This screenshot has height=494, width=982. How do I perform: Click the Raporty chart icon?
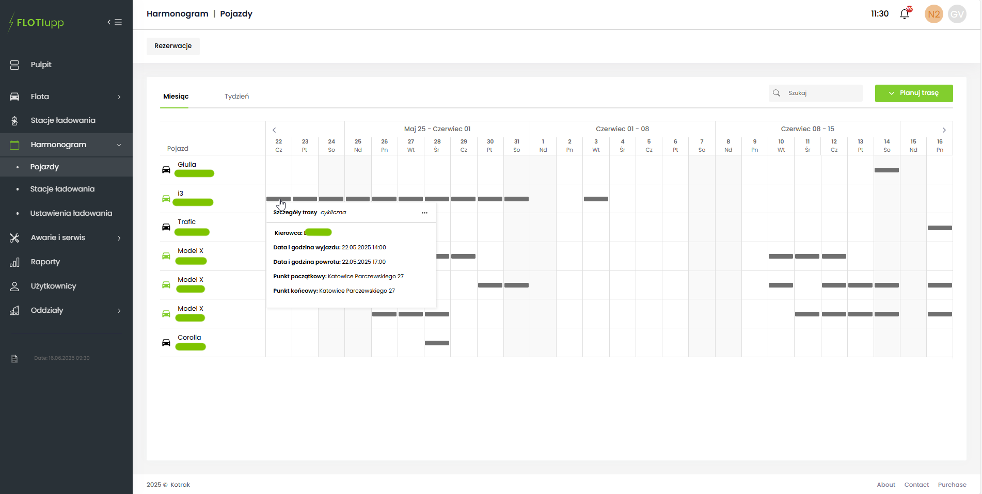[14, 262]
